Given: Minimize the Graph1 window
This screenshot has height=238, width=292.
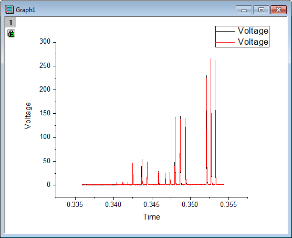Looking at the screenshot, I should click(244, 9).
